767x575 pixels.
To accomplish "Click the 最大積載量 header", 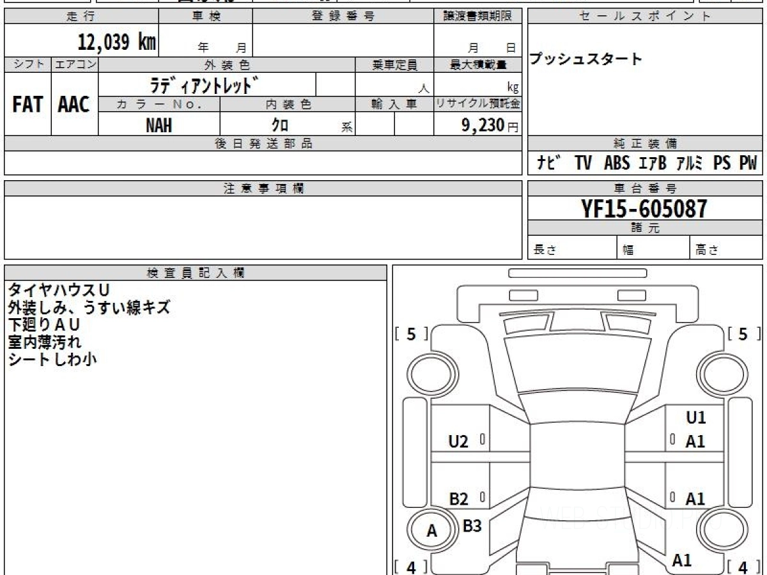I will point(478,65).
